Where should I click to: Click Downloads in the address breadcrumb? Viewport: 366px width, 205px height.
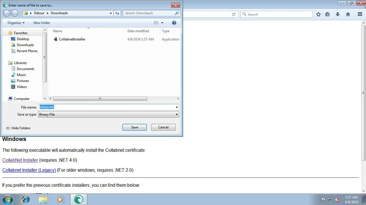coord(59,13)
